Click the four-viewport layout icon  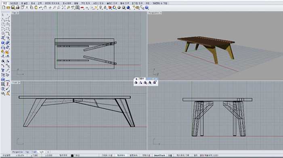pos(78,7)
